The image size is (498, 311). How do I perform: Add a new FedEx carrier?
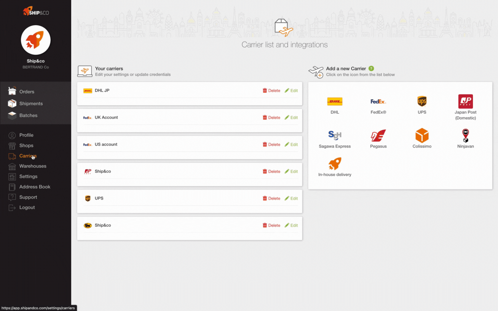(378, 105)
